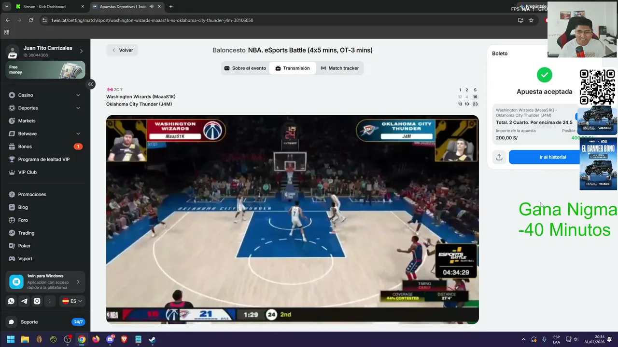Mute the 1win tab audio
The width and height of the screenshot is (618, 347).
pos(152,7)
